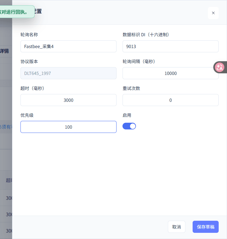Viewport: 227px width, 239px height.
Task: Select the 重试次数 label
Action: tap(131, 88)
